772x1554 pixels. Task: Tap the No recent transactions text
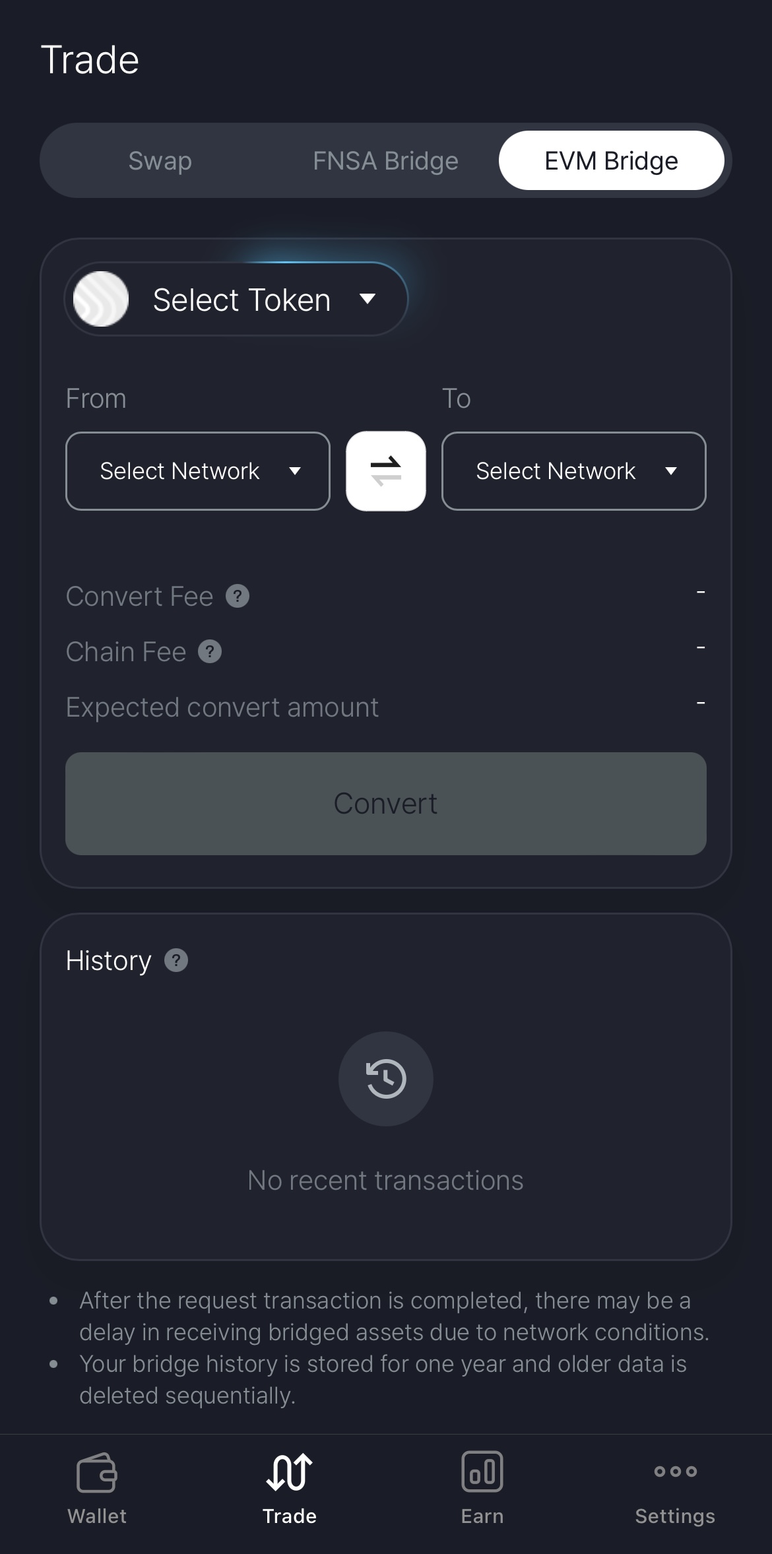click(x=385, y=1181)
